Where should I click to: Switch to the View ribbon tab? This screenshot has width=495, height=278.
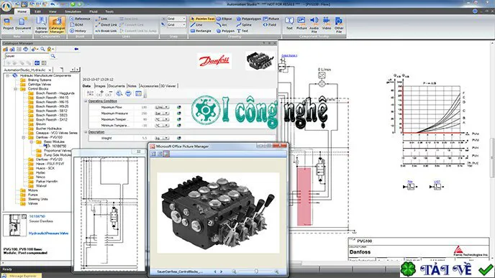pyautogui.click(x=53, y=11)
